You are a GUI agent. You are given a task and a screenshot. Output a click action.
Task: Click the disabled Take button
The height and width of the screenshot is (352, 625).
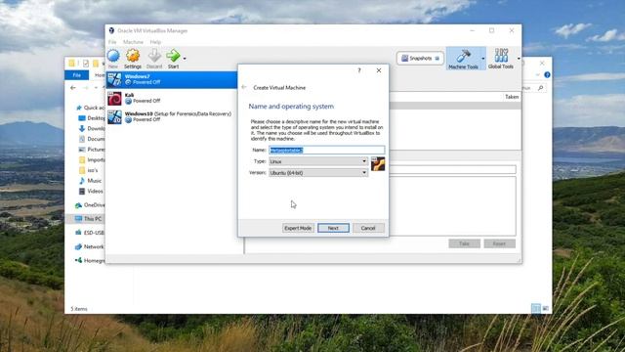coord(465,243)
